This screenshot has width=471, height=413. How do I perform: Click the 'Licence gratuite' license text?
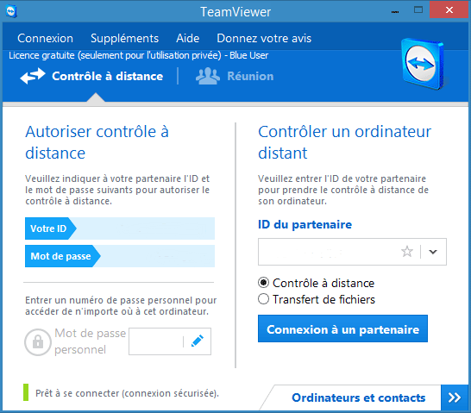[139, 55]
